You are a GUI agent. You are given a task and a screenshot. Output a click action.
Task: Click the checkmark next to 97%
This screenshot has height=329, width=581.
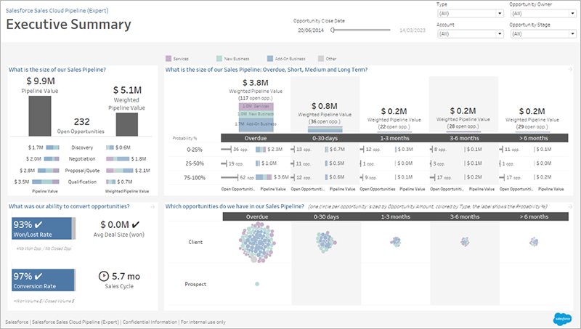pos(38,277)
